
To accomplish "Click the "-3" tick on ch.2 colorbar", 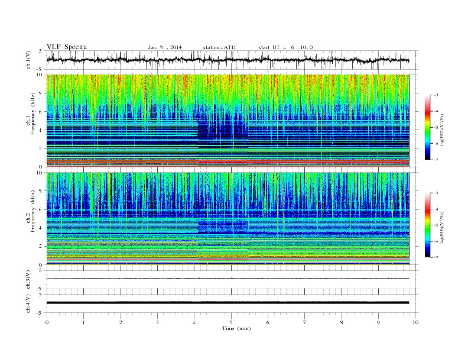I will [x=435, y=193].
